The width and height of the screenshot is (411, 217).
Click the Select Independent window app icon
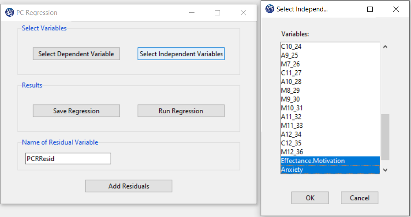[x=270, y=9]
